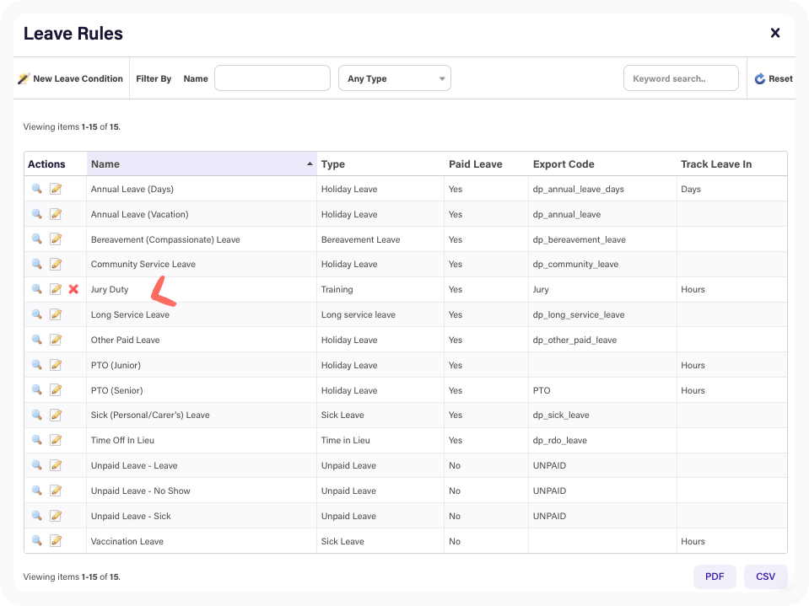Export leave rules as CSV
This screenshot has width=809, height=606.
click(x=766, y=577)
